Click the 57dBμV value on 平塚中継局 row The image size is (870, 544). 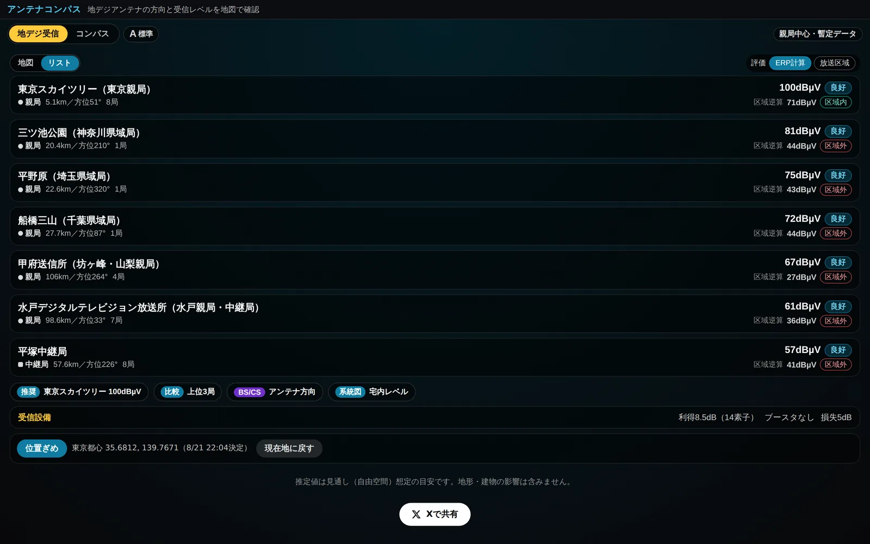click(803, 350)
